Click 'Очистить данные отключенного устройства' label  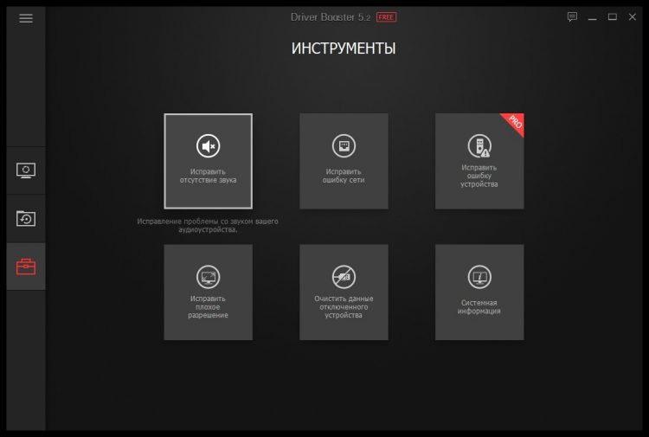(x=344, y=307)
